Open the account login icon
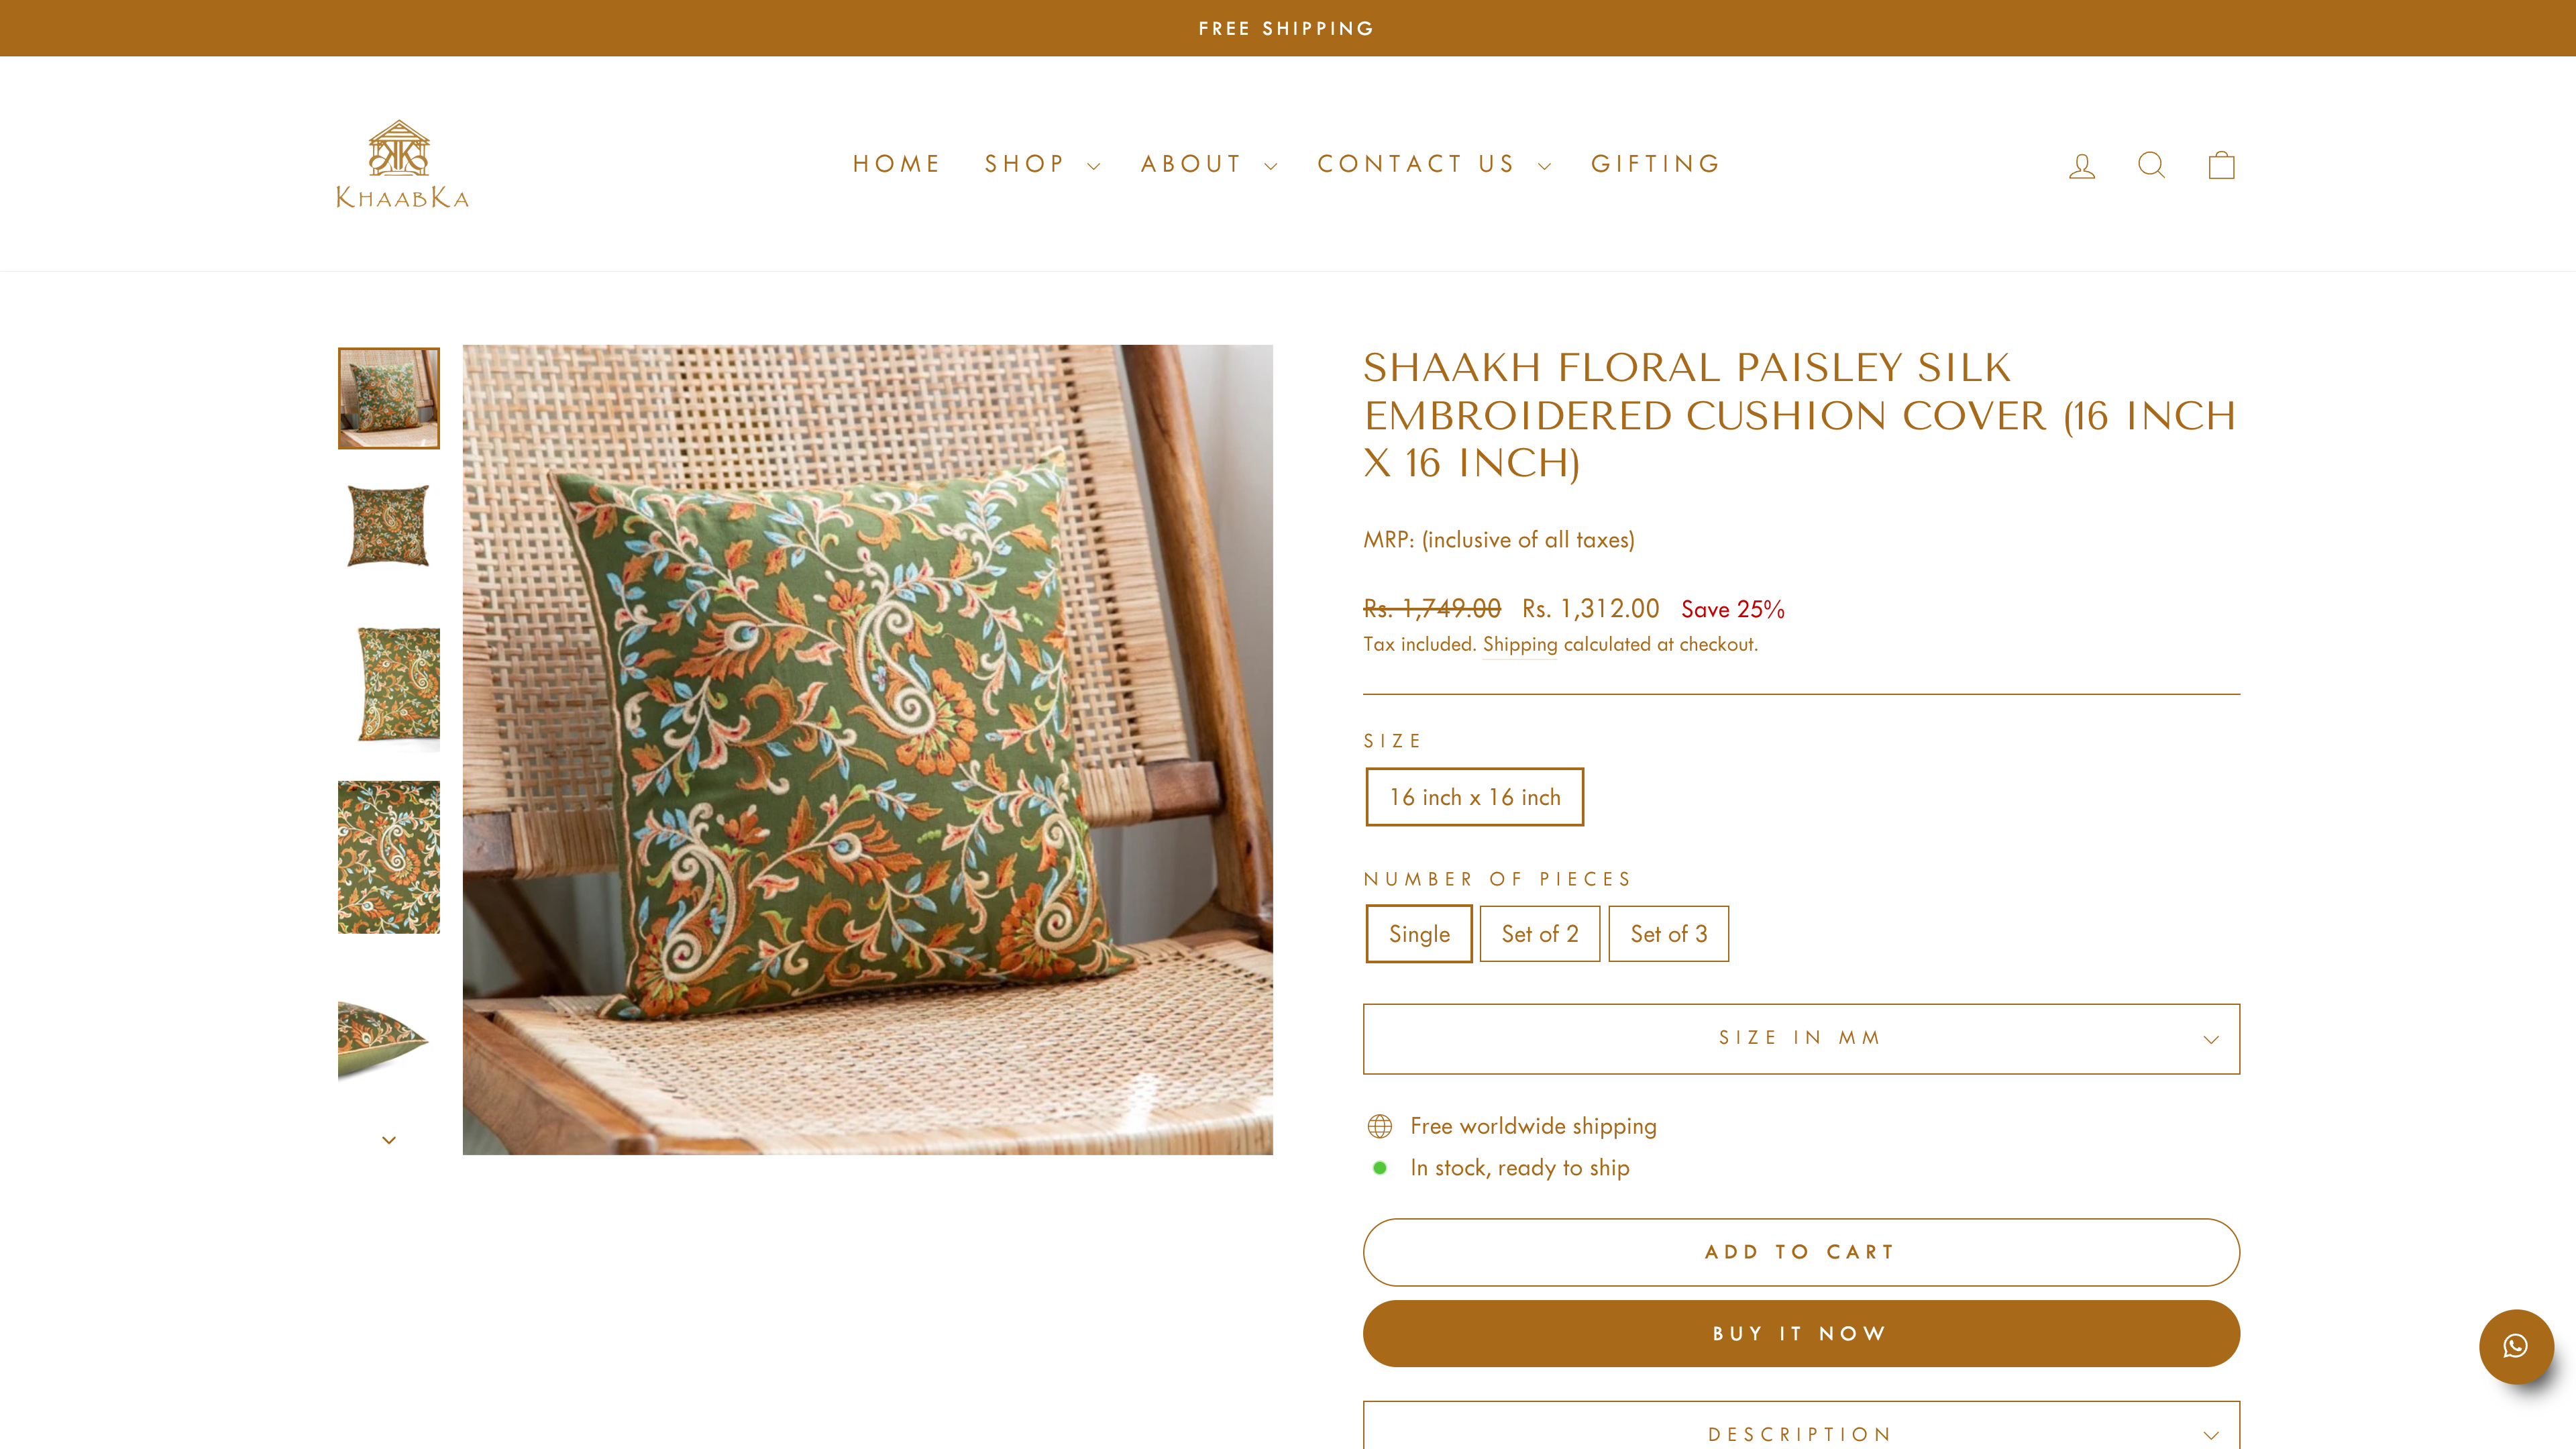The height and width of the screenshot is (1449, 2576). pos(2082,165)
